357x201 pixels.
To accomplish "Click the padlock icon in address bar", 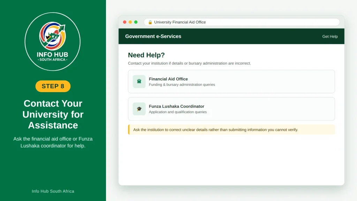I will pyautogui.click(x=150, y=22).
